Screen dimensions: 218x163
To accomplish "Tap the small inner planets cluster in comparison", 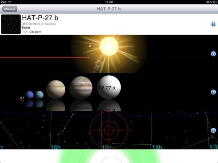I will point(21,98).
